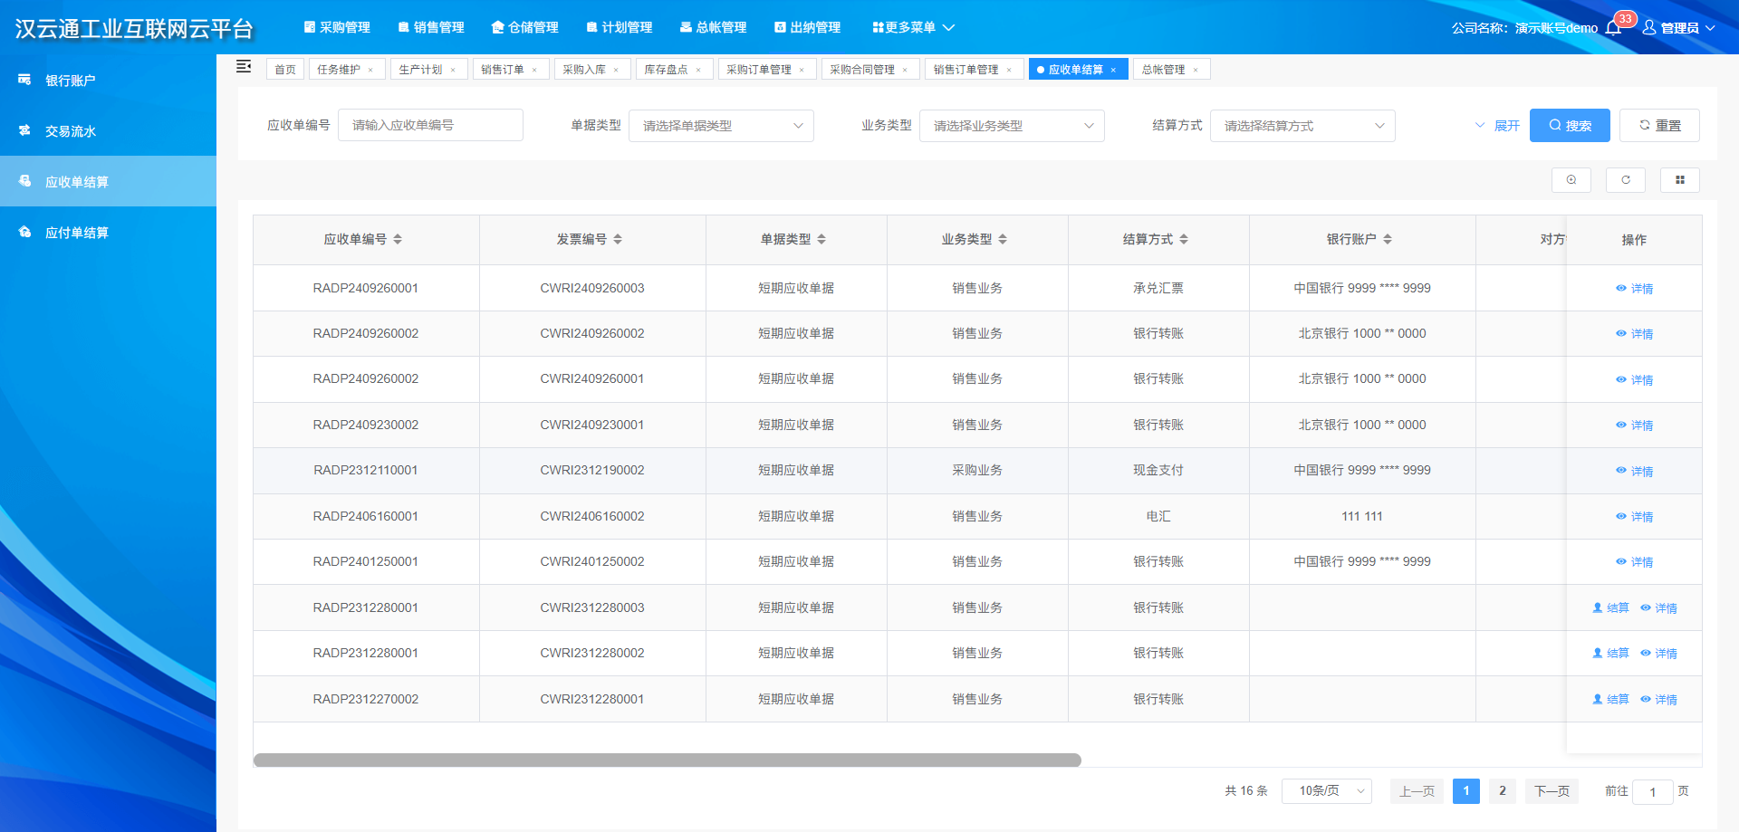Open the 结算方式 dropdown
This screenshot has width=1739, height=832.
(1302, 126)
